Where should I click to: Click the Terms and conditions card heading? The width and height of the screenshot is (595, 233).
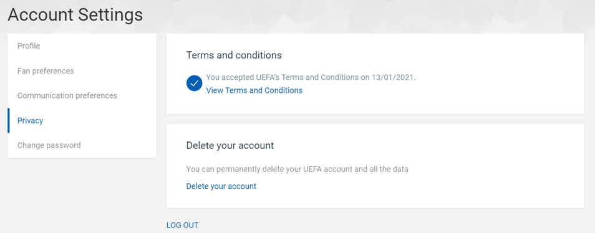click(x=234, y=55)
